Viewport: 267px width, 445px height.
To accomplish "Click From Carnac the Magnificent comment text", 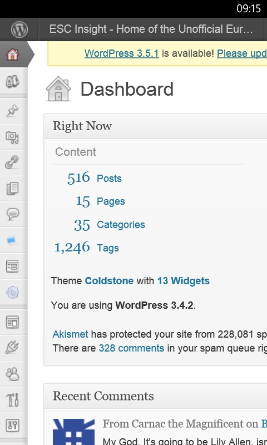I will click(180, 423).
